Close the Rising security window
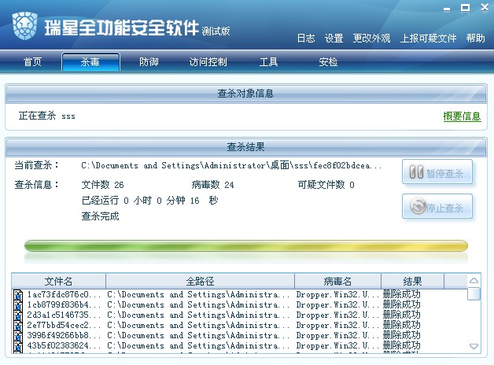The width and height of the screenshot is (494, 365). (485, 7)
